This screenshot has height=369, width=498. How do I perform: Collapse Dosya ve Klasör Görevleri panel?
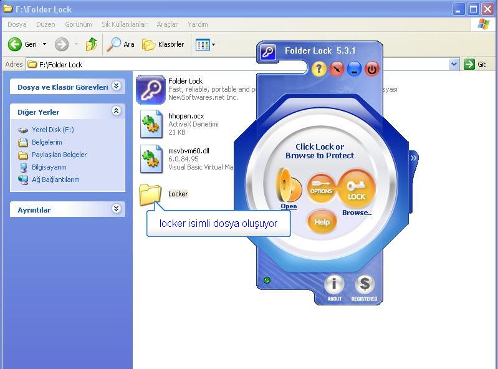point(117,87)
